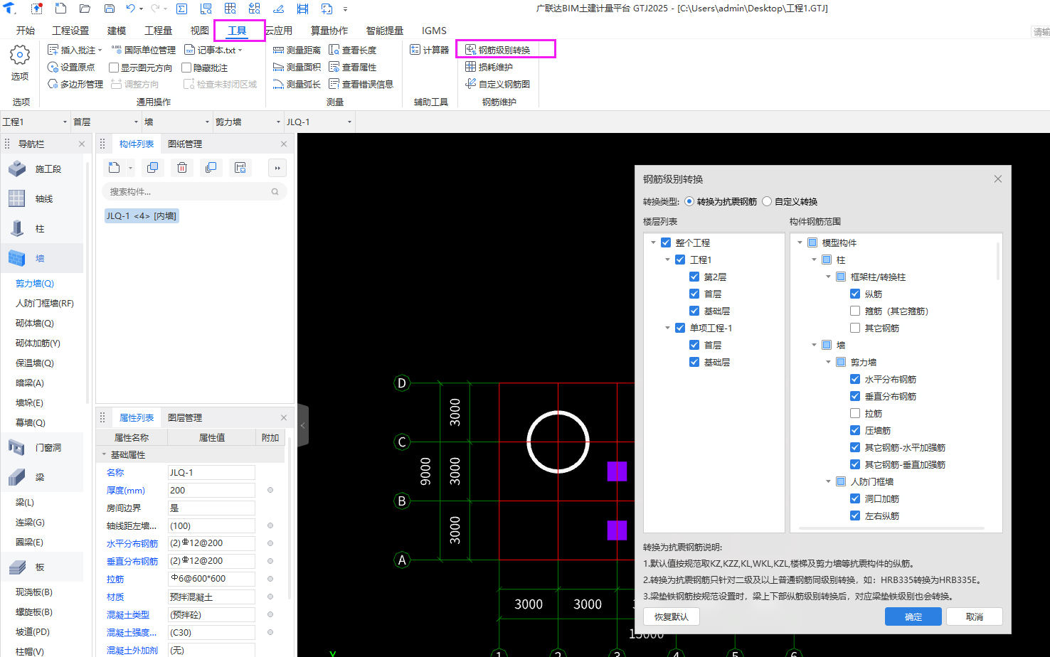This screenshot has width=1050, height=657.
Task: Click the 选项 gear icon
Action: coord(20,55)
